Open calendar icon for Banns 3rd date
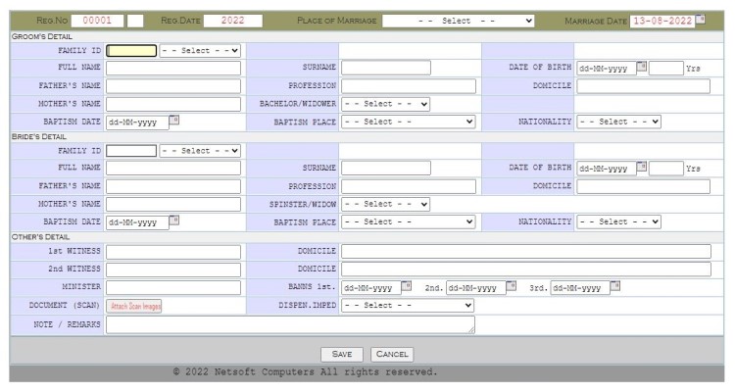This screenshot has width=735, height=392. (615, 287)
